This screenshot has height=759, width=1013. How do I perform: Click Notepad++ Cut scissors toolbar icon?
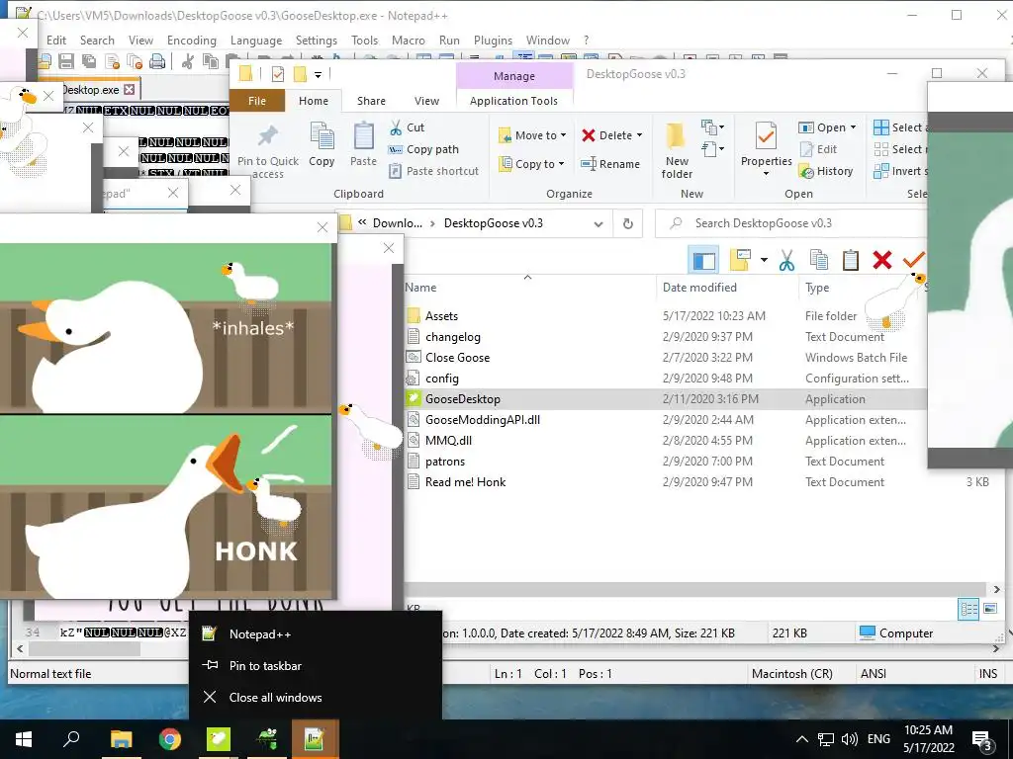tap(188, 61)
